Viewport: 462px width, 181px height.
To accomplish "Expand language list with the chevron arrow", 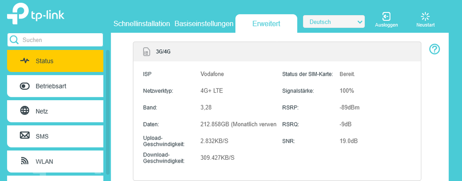I will 359,22.
